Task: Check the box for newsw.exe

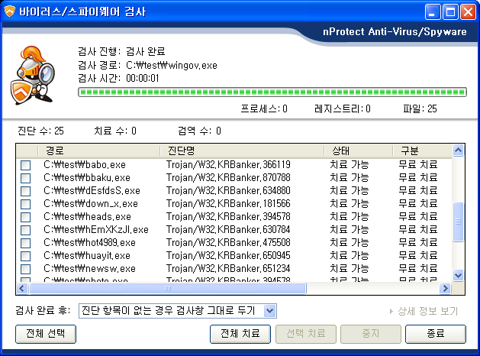Action: (26, 270)
